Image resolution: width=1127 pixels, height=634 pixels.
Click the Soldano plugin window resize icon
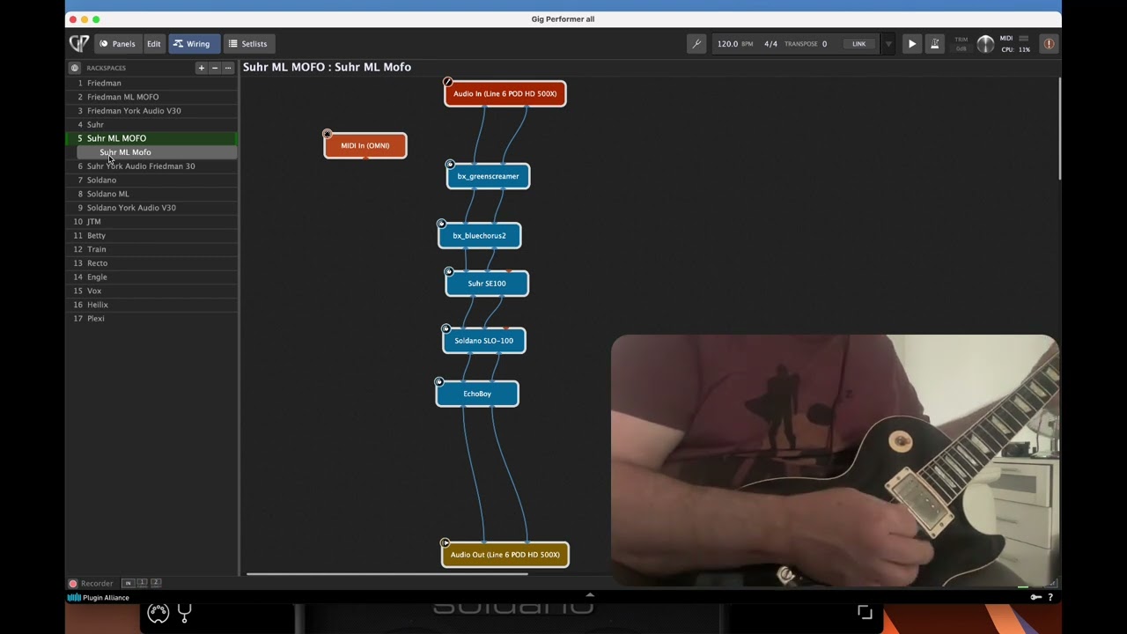pyautogui.click(x=865, y=612)
